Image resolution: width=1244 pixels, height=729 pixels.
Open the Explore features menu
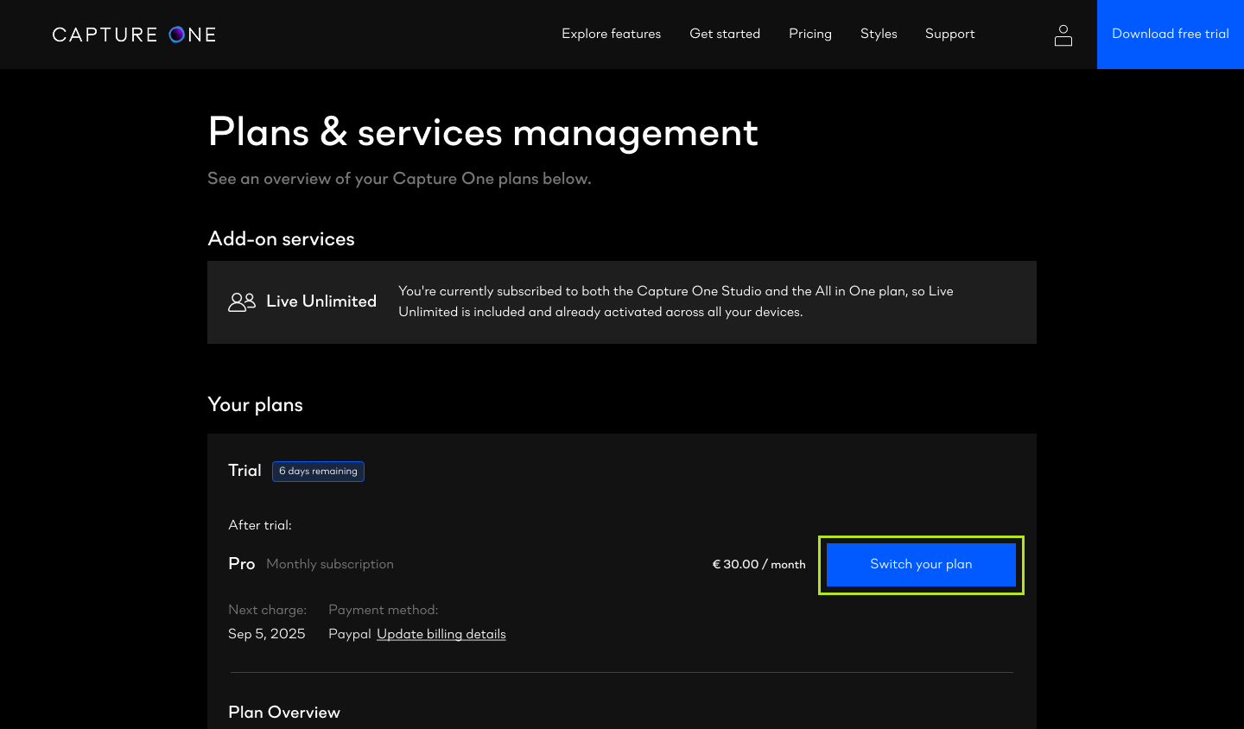point(611,34)
